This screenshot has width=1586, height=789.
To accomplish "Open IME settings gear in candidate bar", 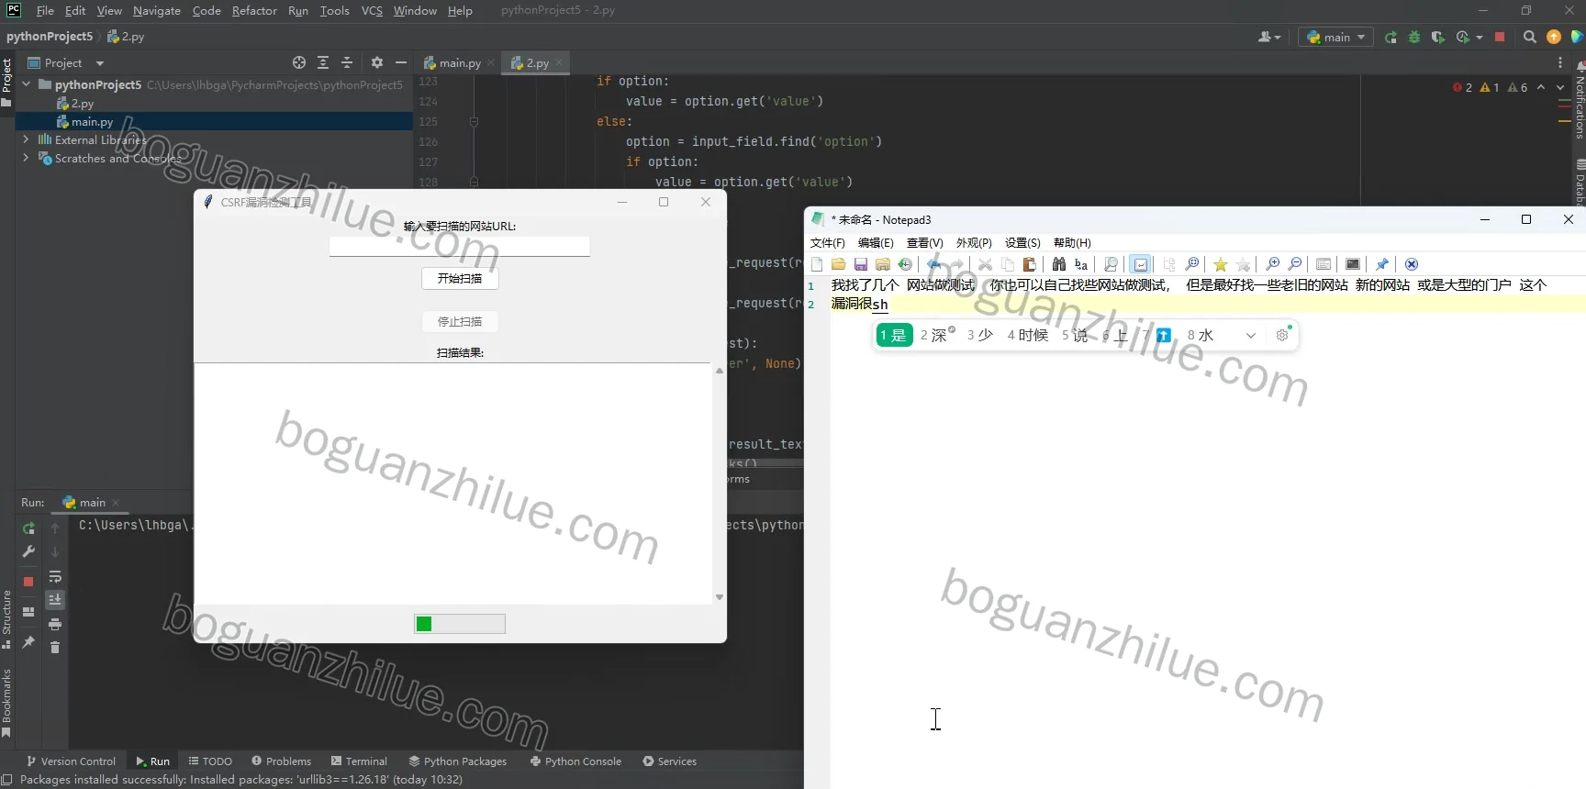I will 1282,335.
